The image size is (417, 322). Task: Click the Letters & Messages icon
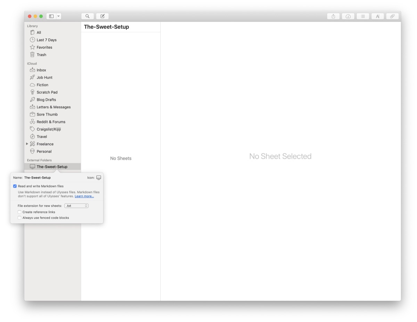tap(32, 107)
